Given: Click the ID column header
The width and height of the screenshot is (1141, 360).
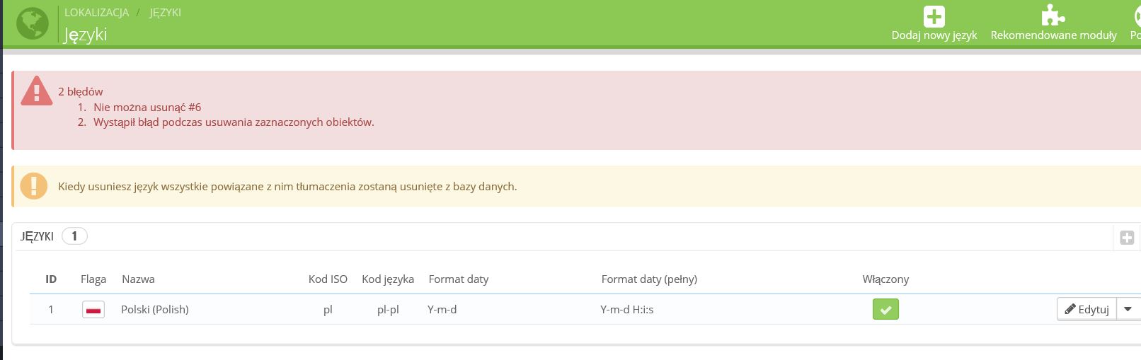Looking at the screenshot, I should [x=51, y=279].
